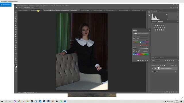Toggle adjustment visibility eye in Properties
Screen dimensions: 184x103
point(145,61)
